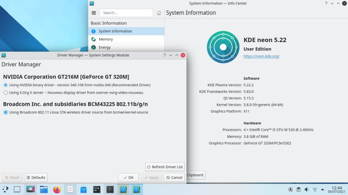Open the hamburger menu in Info Center
This screenshot has width=348, height=195.
pyautogui.click(x=94, y=13)
